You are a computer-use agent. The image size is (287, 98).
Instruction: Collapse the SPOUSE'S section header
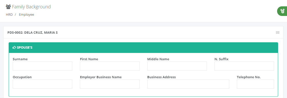[143, 48]
